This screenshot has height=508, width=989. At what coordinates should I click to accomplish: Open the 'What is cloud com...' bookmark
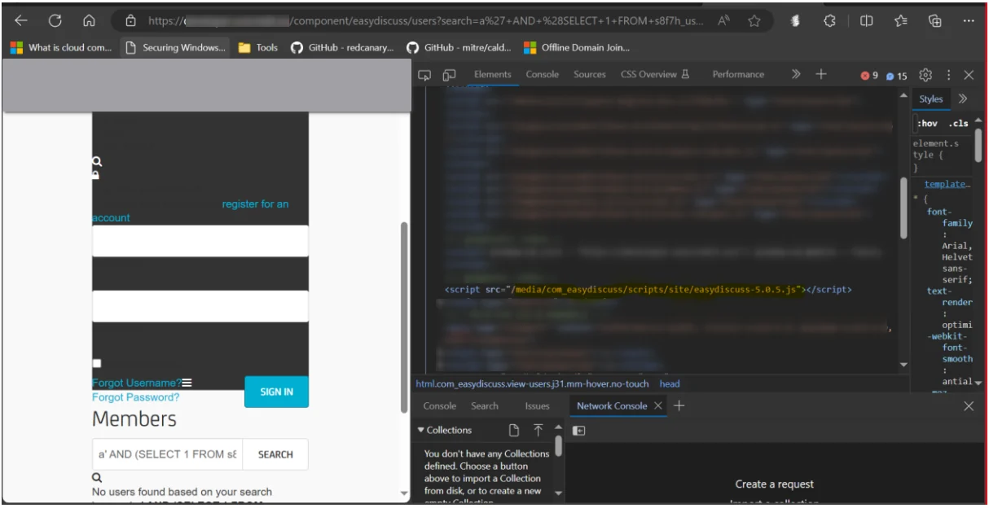coord(61,47)
